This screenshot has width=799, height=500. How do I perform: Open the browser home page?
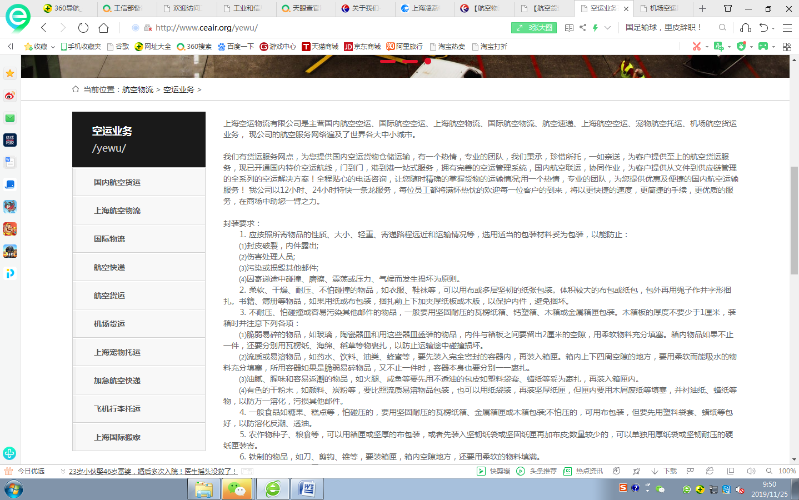pyautogui.click(x=104, y=28)
